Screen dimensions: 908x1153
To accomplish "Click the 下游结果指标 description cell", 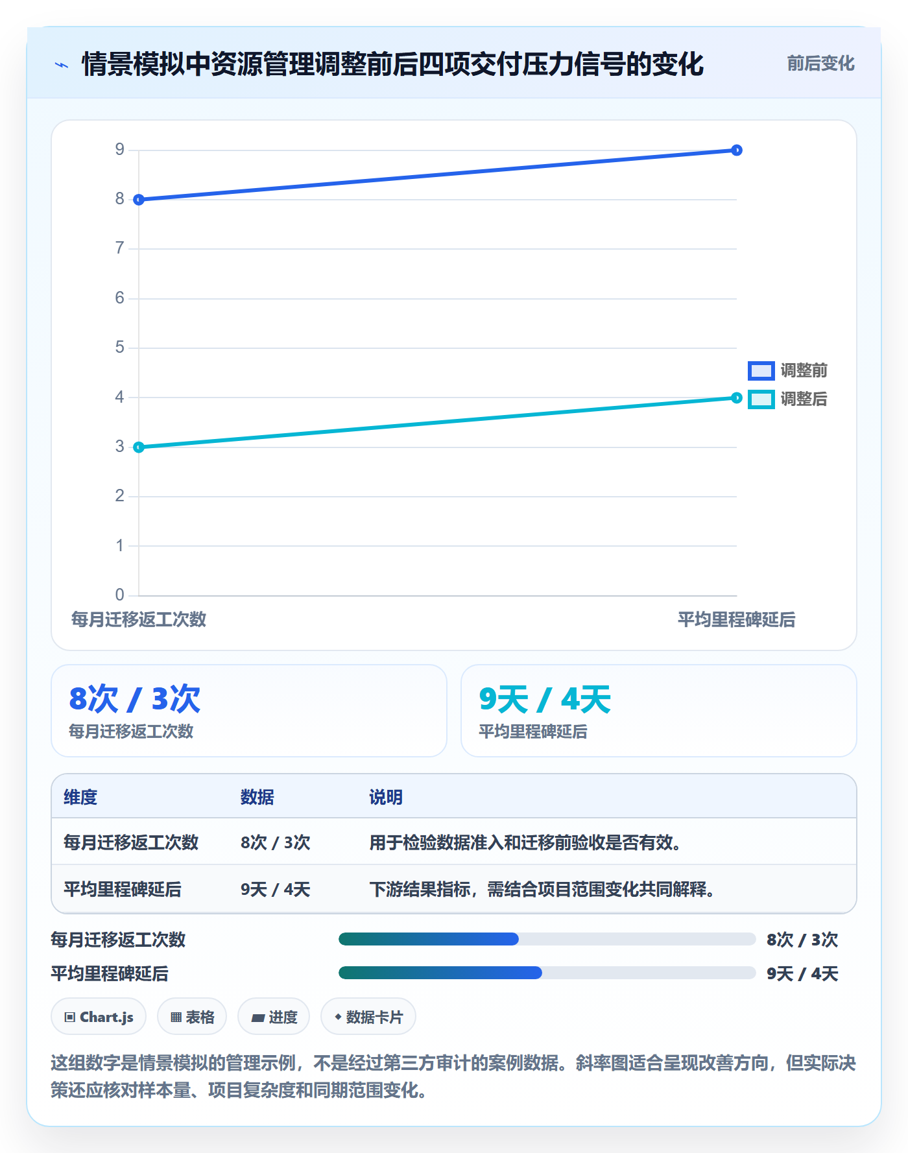I will (x=542, y=889).
